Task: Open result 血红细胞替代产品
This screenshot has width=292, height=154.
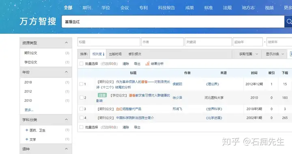Action: point(129,109)
